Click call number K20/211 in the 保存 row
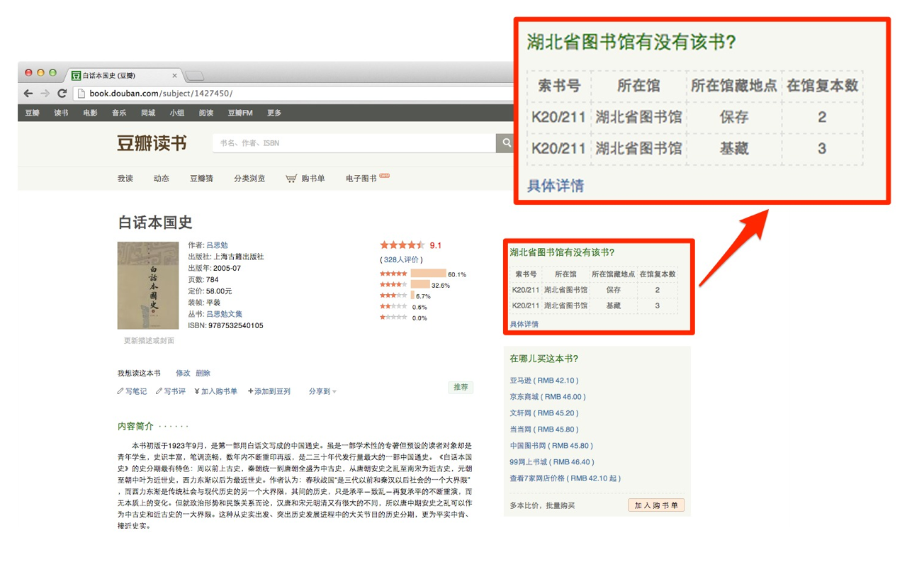 pos(526,290)
